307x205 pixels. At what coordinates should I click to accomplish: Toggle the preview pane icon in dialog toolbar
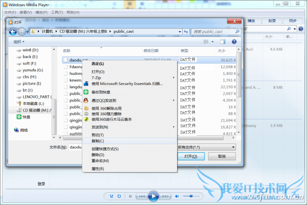(x=223, y=42)
